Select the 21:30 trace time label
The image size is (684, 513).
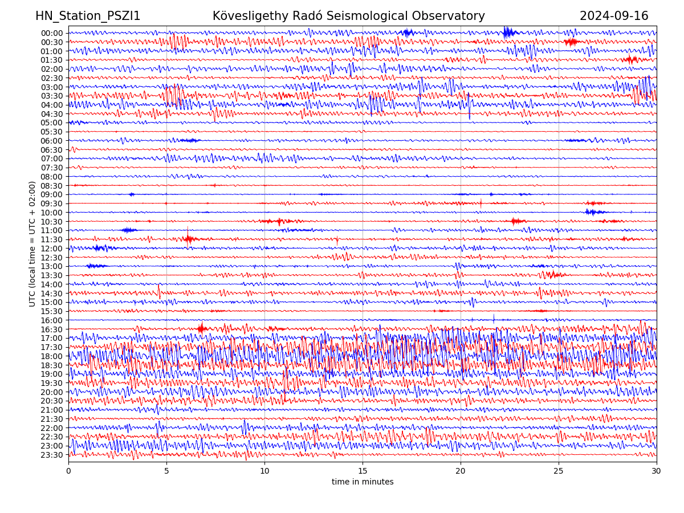52,419
